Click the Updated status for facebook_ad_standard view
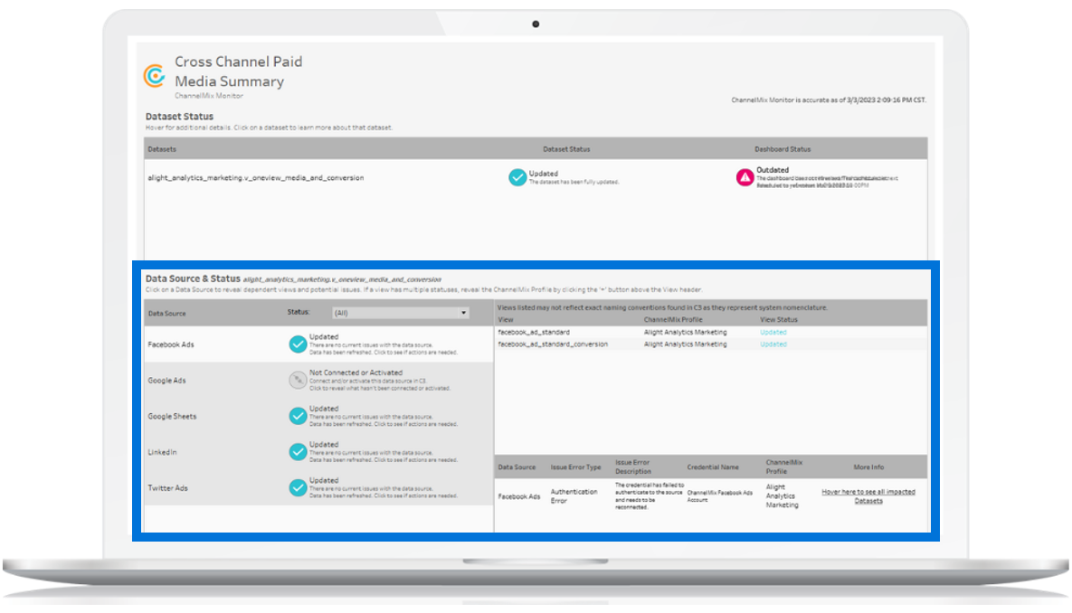This screenshot has height=613, width=1072. [x=773, y=332]
